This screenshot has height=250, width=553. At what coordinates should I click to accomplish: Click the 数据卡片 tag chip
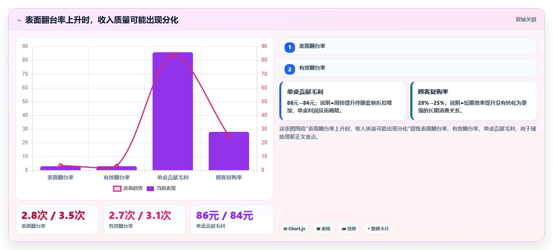(x=378, y=229)
